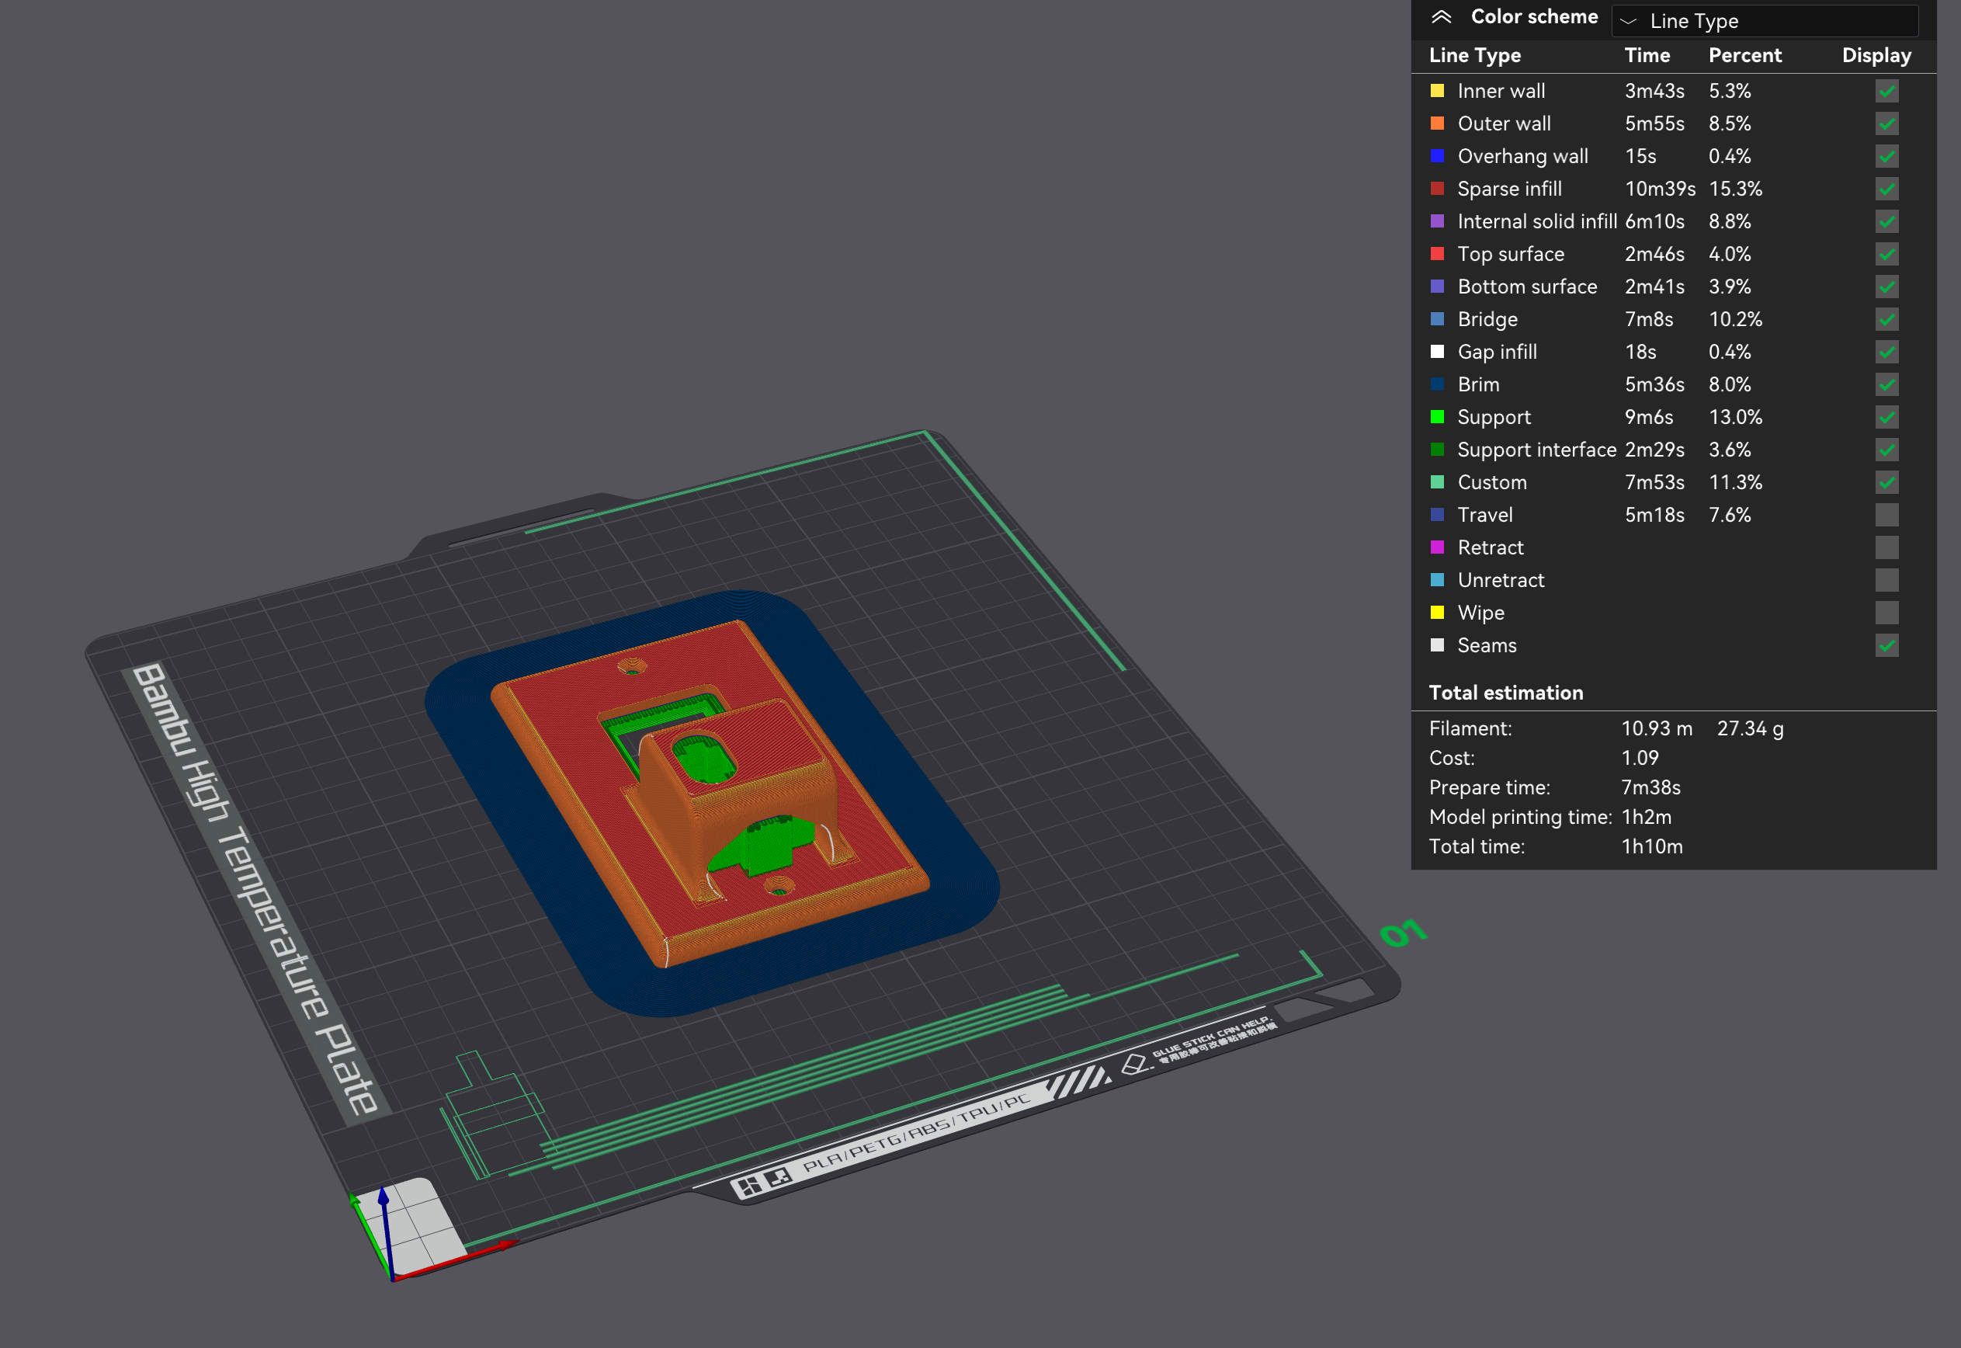The image size is (1961, 1348).
Task: Click the Support interface row label
Action: click(x=1536, y=450)
